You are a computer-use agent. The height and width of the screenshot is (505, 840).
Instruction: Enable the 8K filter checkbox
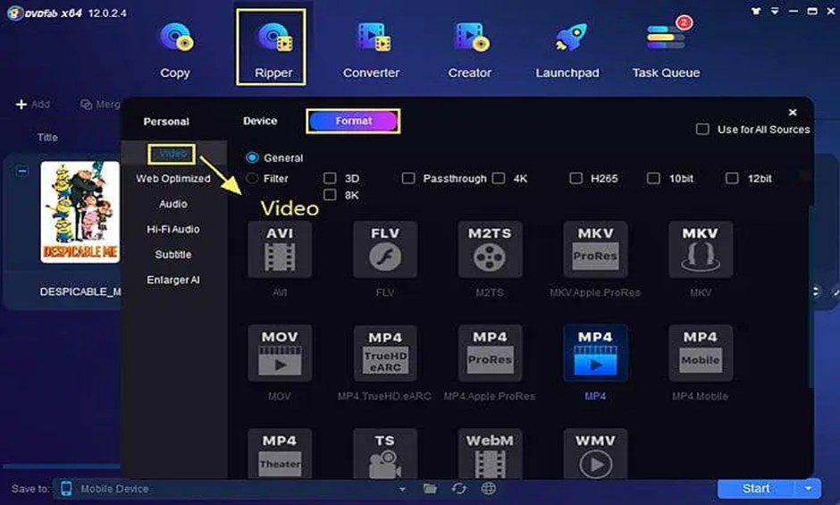[x=330, y=195]
